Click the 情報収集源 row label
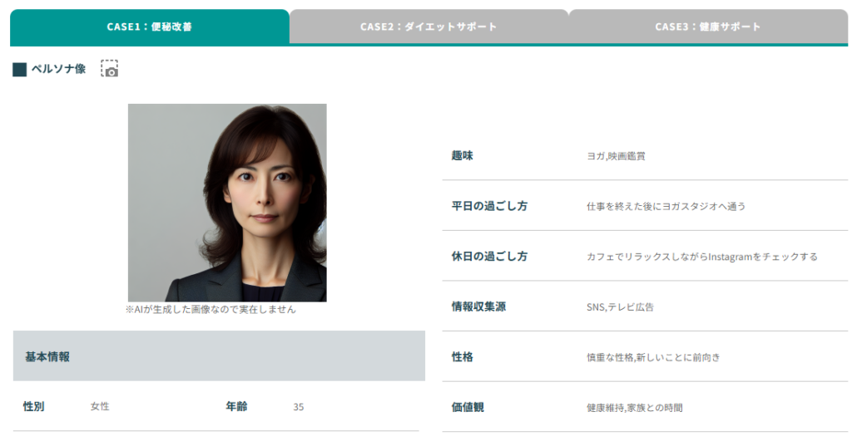This screenshot has height=446, width=852. 478,306
